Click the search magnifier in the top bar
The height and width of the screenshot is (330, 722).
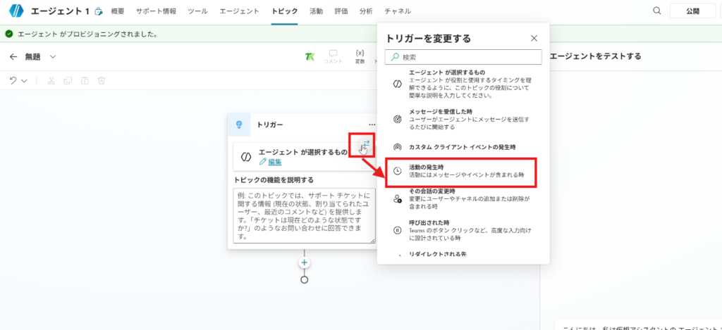(657, 11)
